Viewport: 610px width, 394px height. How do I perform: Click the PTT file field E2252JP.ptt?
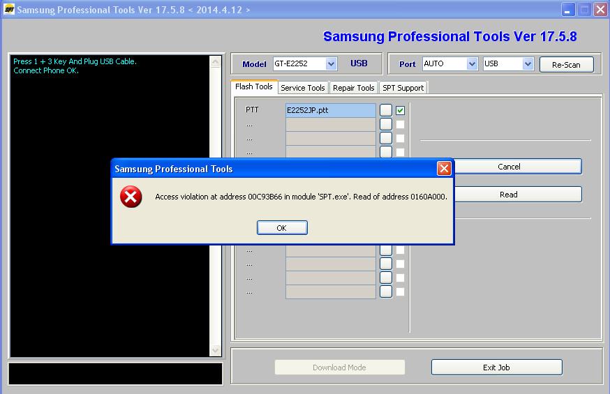pos(331,110)
